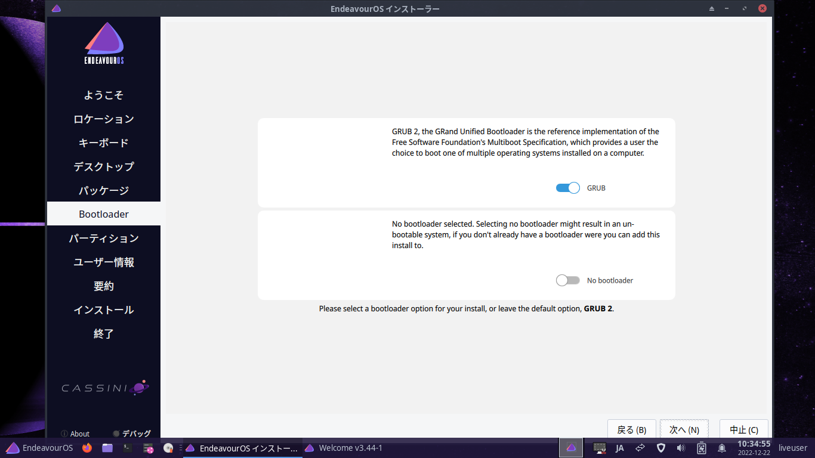
Task: Toggle the デバッグ debug button
Action: coord(132,434)
